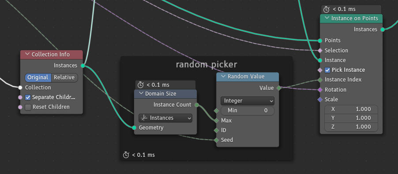Click the Min value field

coord(248,111)
